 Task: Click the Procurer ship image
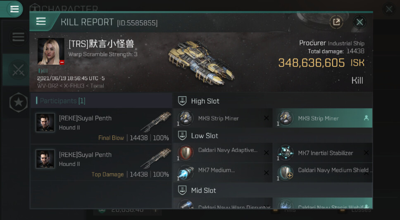tap(201, 62)
